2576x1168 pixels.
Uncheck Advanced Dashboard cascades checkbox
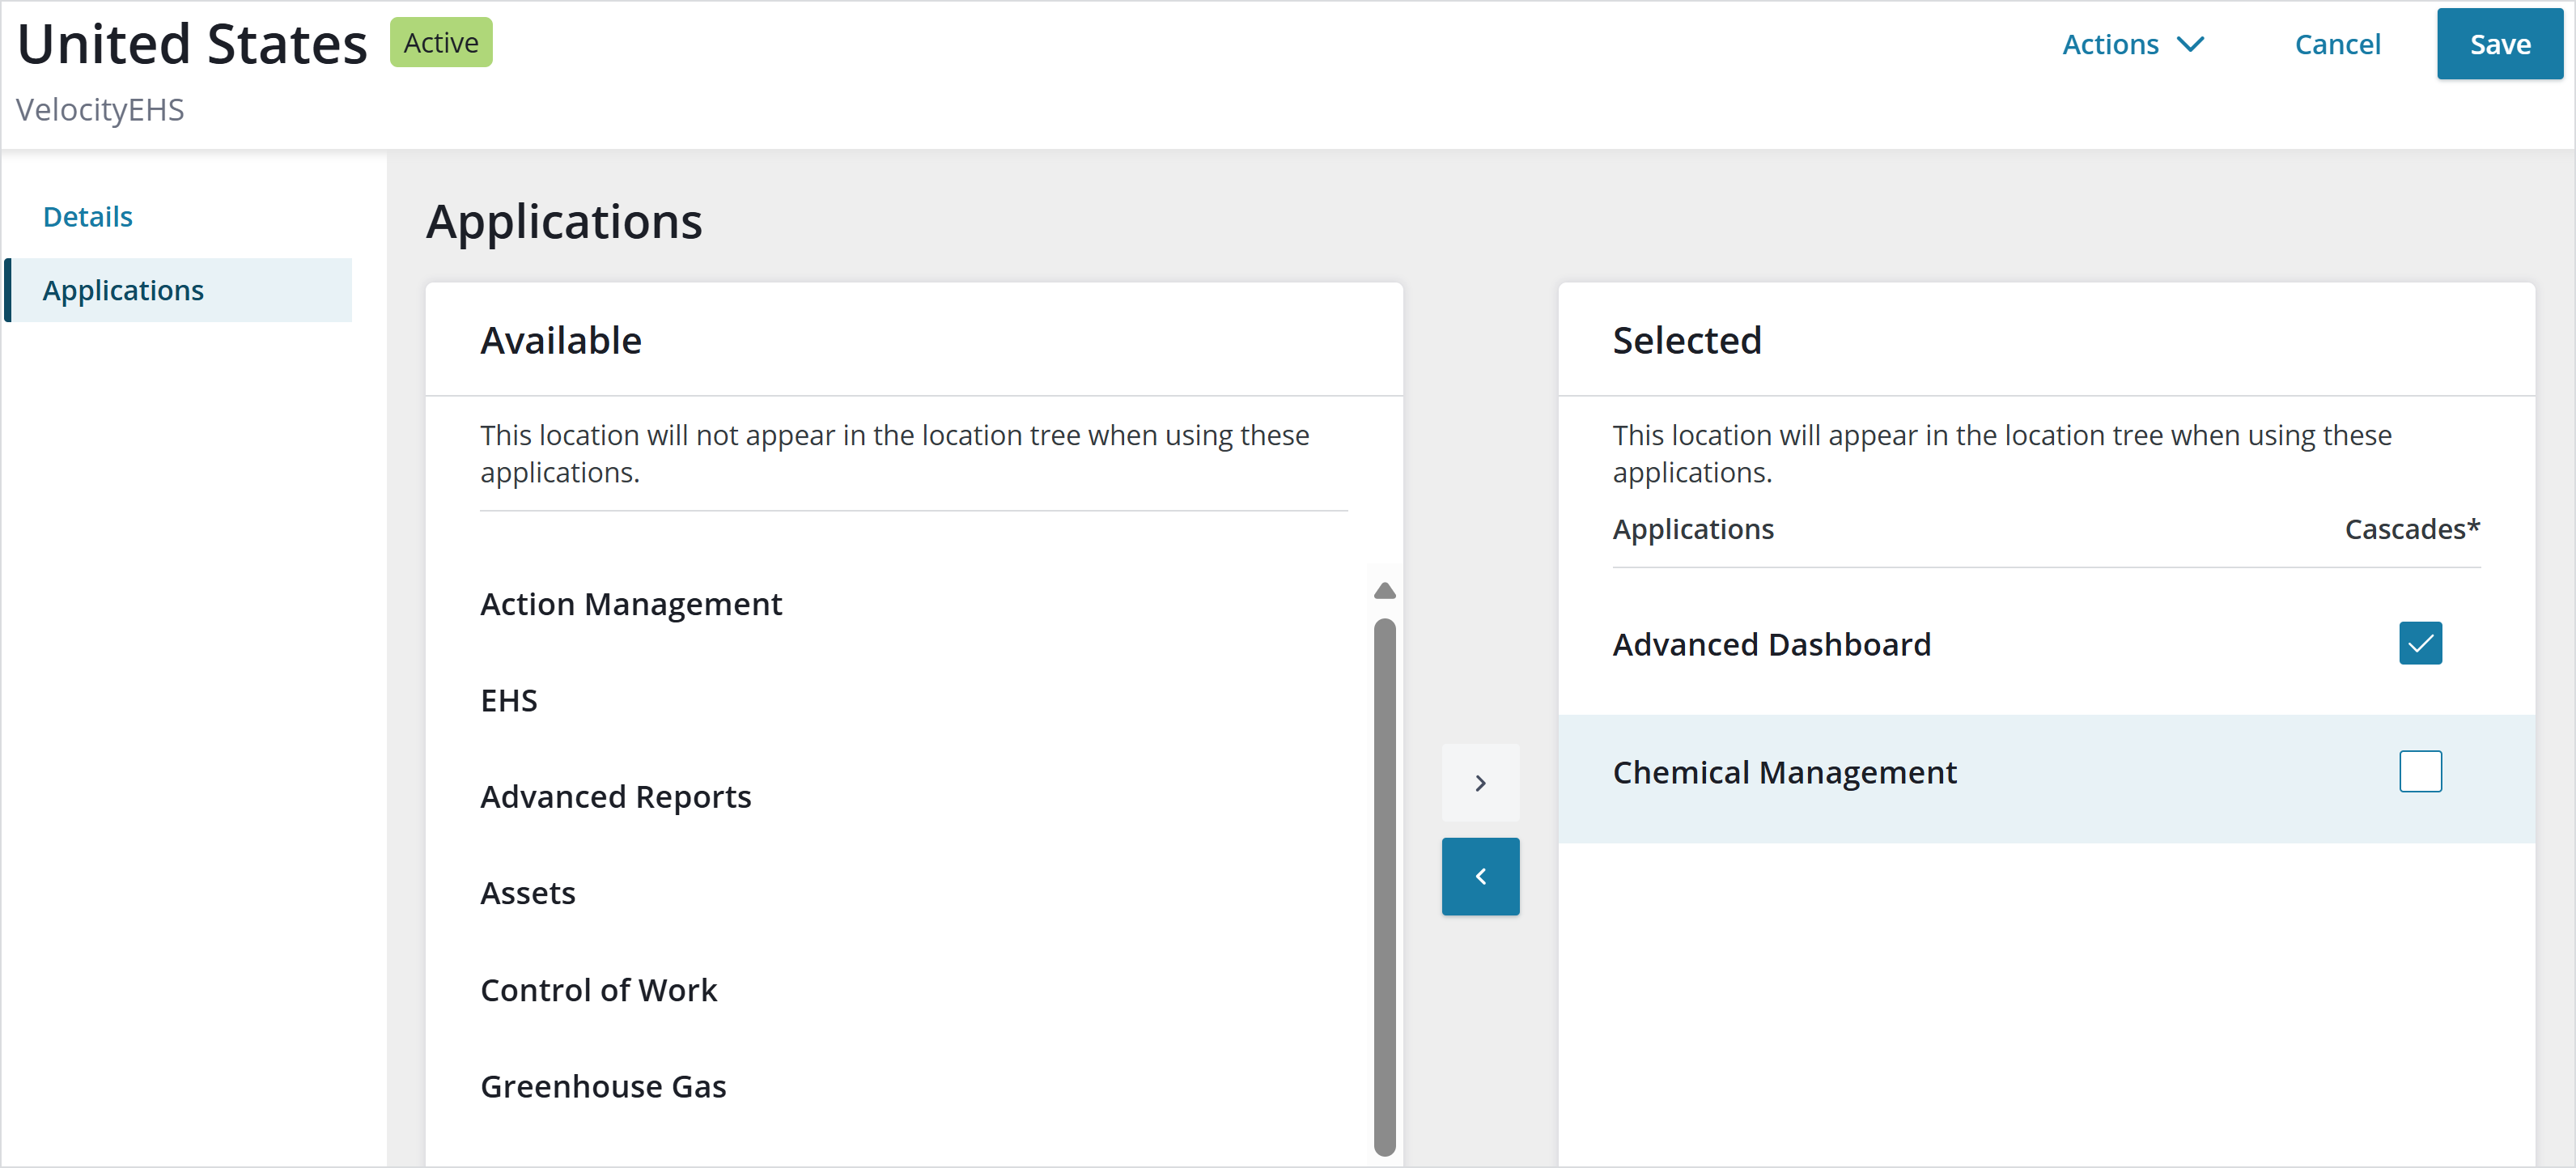(2420, 643)
